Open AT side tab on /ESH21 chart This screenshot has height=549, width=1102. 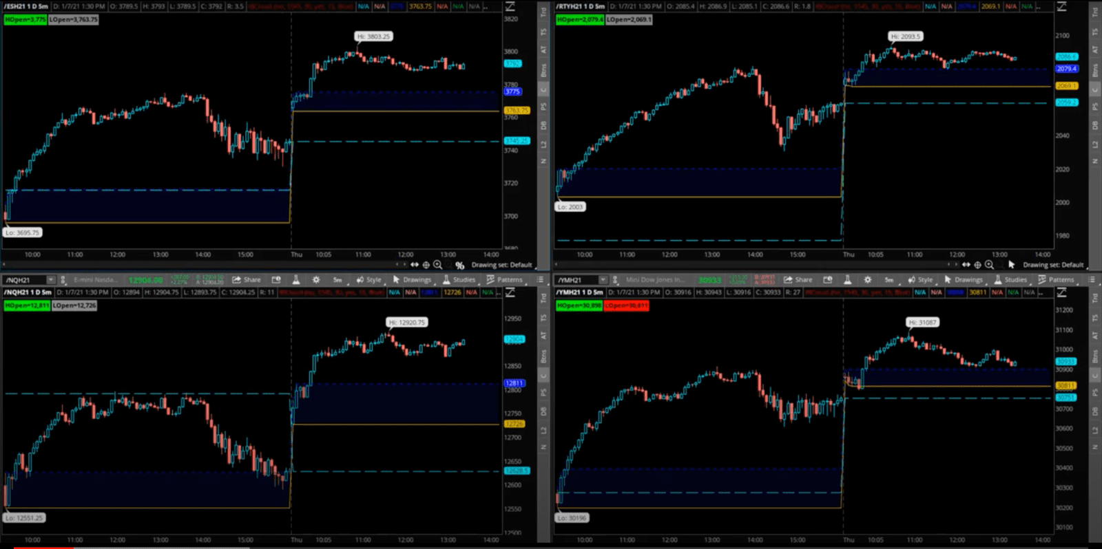pyautogui.click(x=543, y=50)
